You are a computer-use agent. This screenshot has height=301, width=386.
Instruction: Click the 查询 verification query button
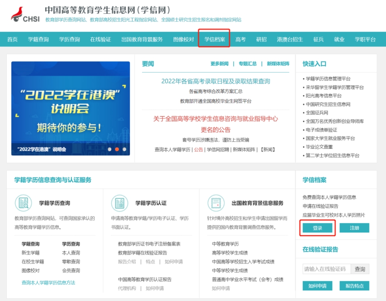coord(360,269)
